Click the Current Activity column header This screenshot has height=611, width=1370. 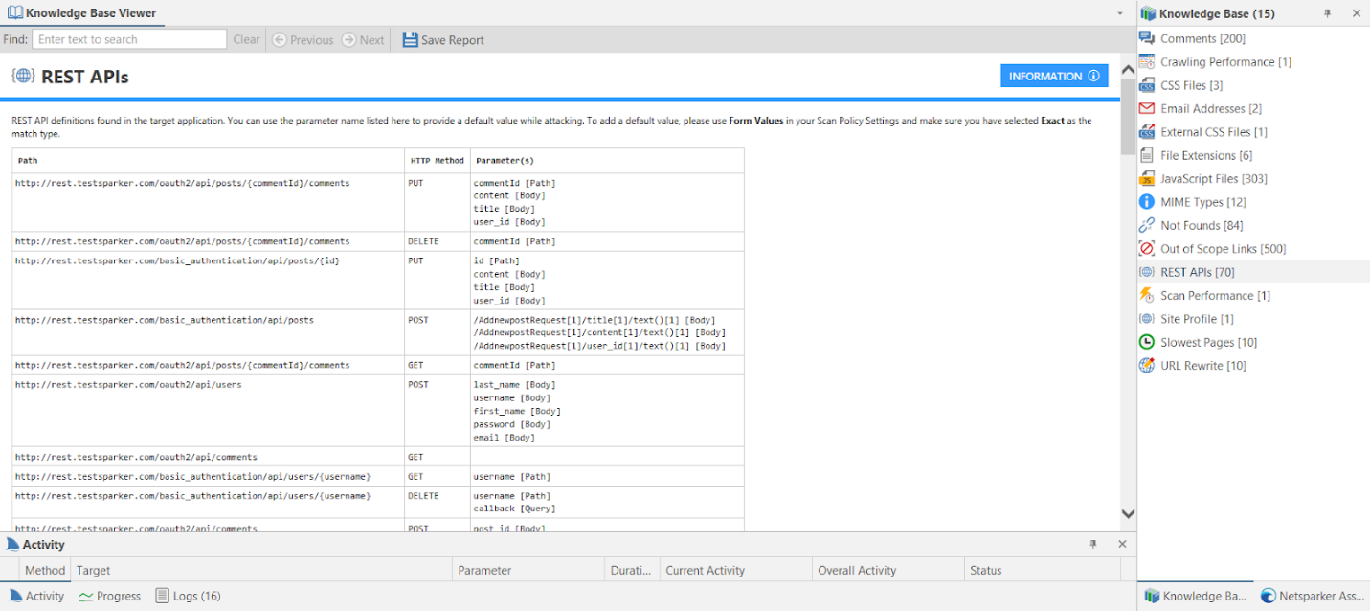[x=735, y=570]
